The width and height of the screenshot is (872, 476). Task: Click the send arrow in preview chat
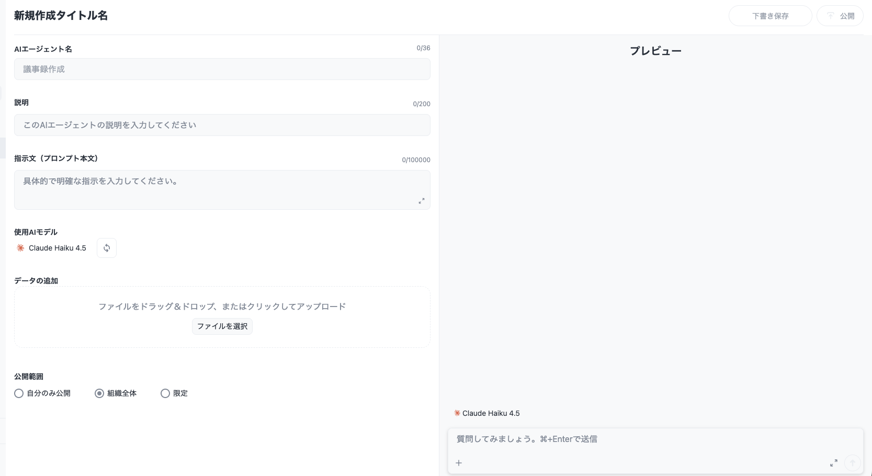[x=853, y=463]
